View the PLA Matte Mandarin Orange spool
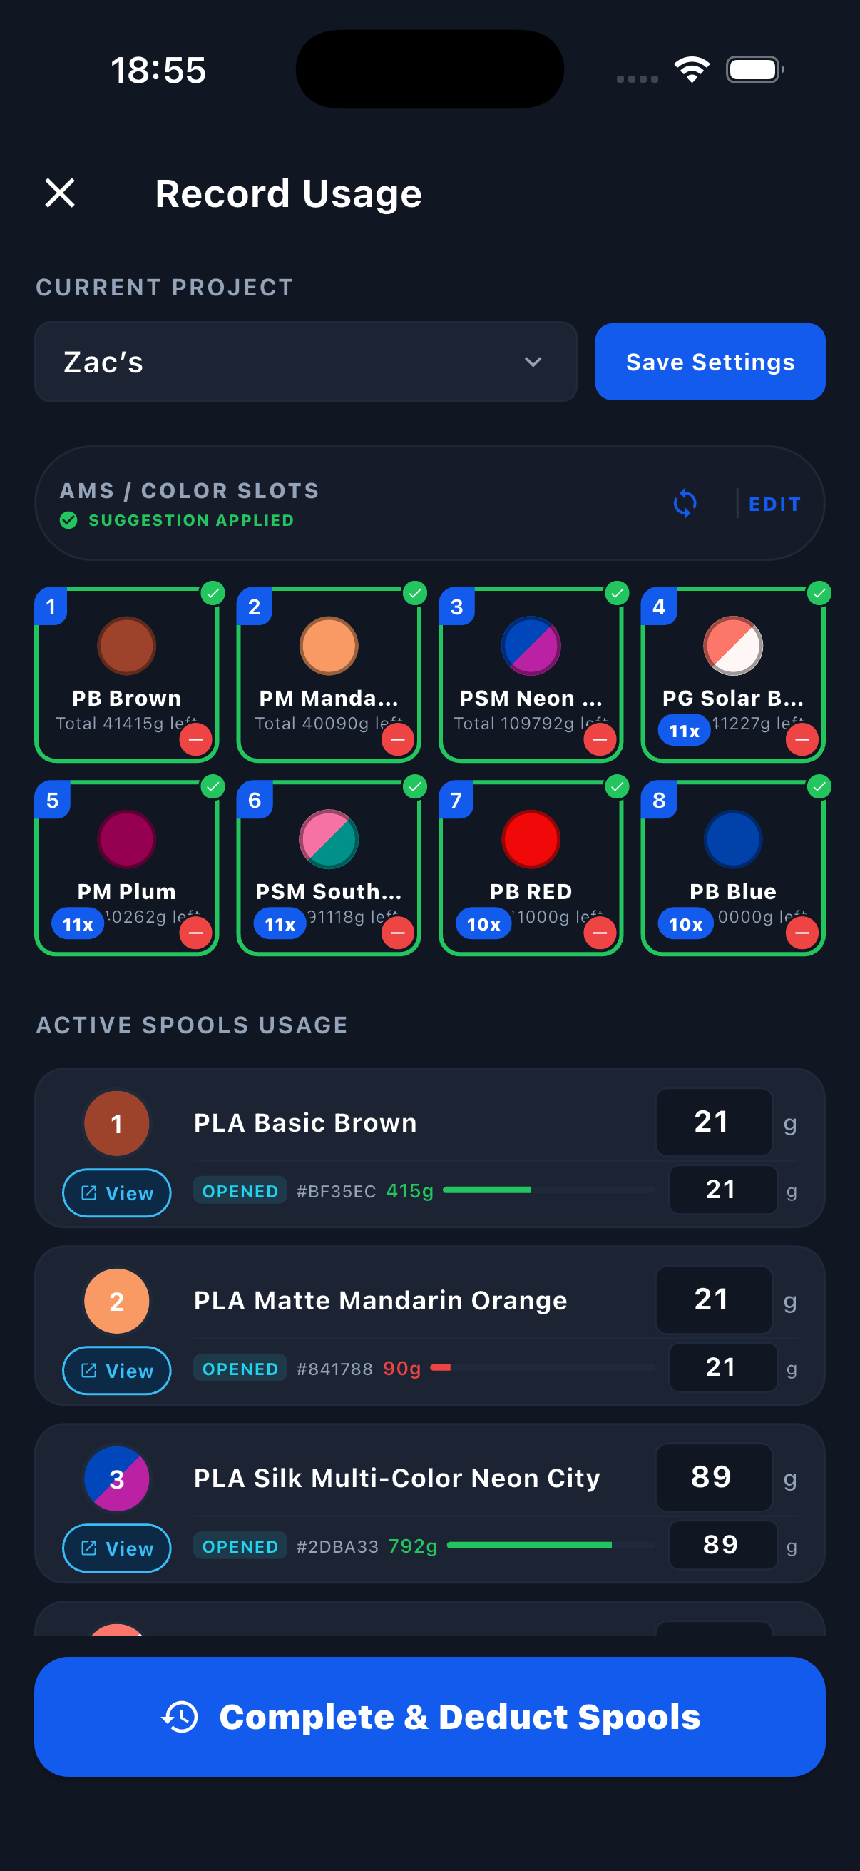Image resolution: width=860 pixels, height=1871 pixels. pyautogui.click(x=117, y=1371)
